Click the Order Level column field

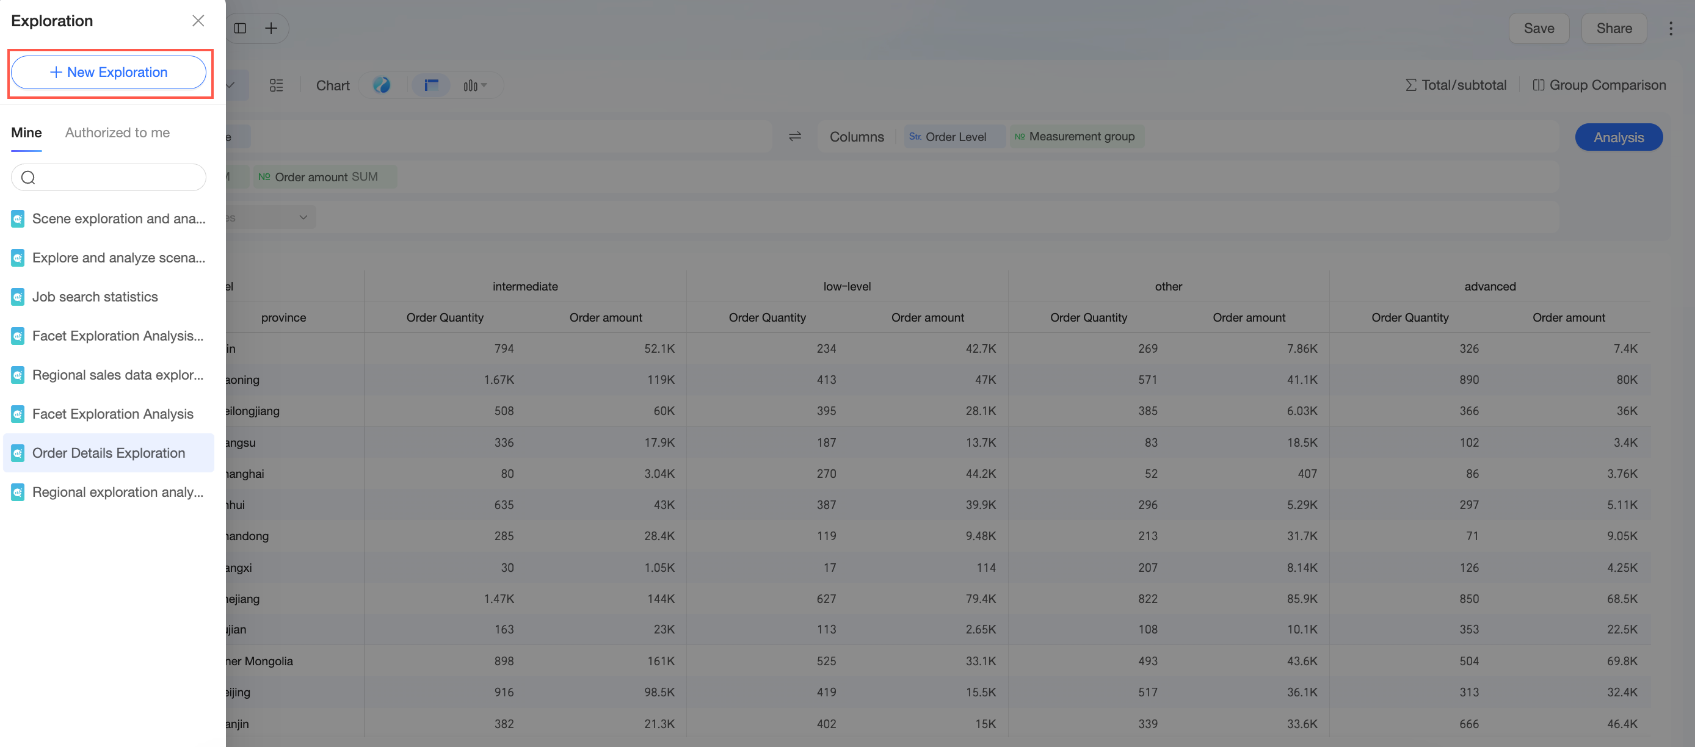click(954, 137)
